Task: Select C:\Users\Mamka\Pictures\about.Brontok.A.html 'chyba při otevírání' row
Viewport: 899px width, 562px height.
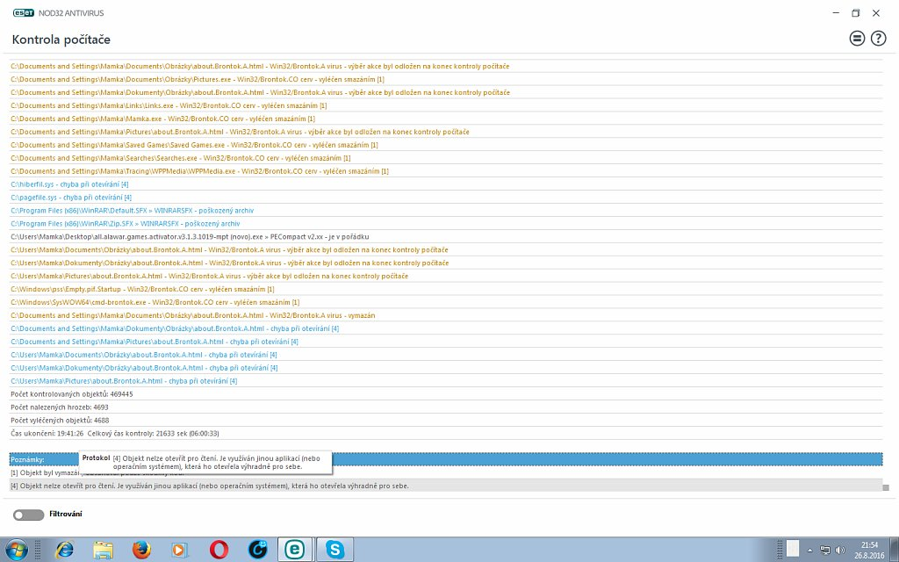Action: point(446,381)
